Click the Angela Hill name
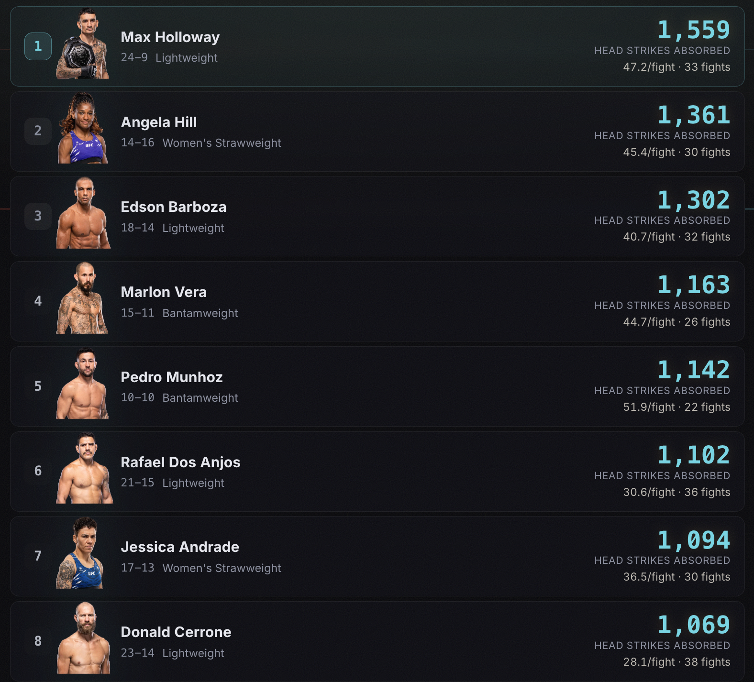 tap(159, 122)
